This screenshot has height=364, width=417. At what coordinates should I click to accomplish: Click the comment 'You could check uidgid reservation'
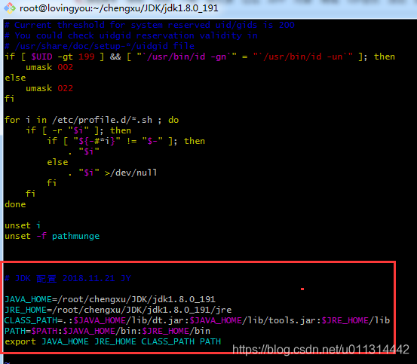(131, 35)
